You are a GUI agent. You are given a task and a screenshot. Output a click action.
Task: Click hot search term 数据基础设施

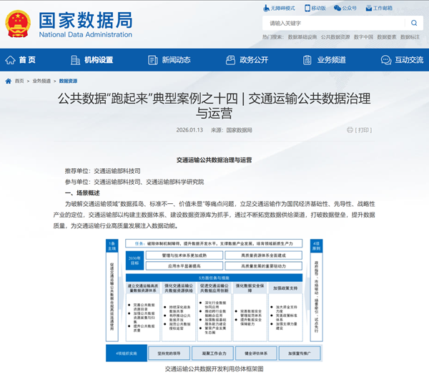(302, 36)
